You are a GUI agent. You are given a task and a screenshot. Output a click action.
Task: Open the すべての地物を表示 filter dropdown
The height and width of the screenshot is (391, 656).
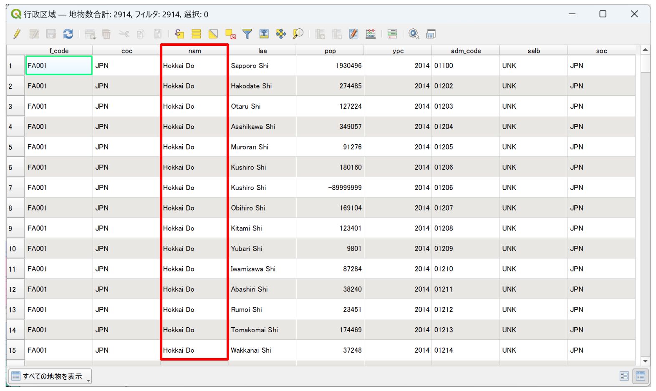pos(50,376)
